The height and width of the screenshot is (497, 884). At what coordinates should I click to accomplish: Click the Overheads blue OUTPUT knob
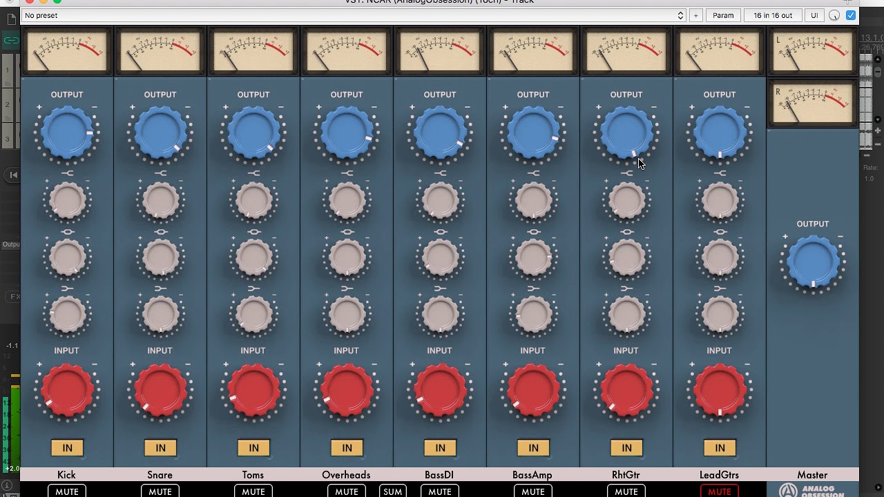tap(347, 133)
